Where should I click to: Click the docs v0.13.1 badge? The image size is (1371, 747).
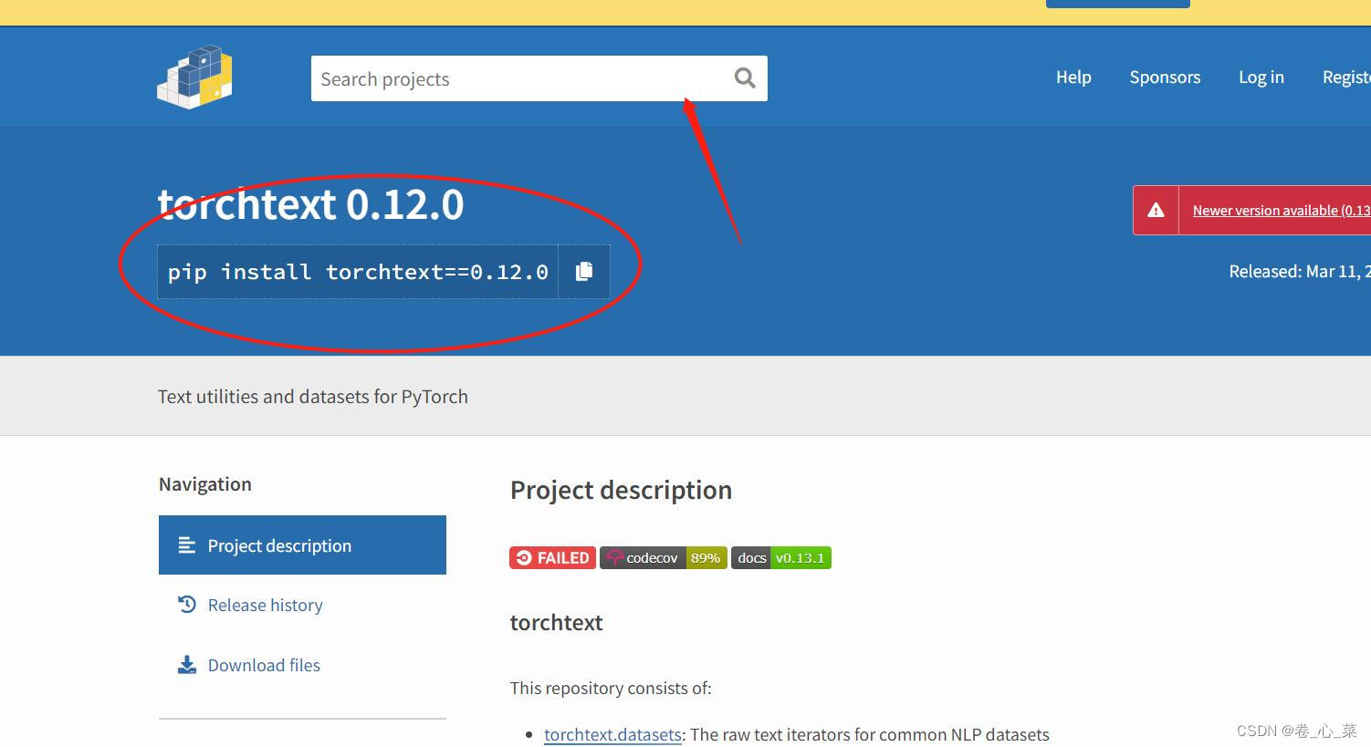[x=781, y=558]
